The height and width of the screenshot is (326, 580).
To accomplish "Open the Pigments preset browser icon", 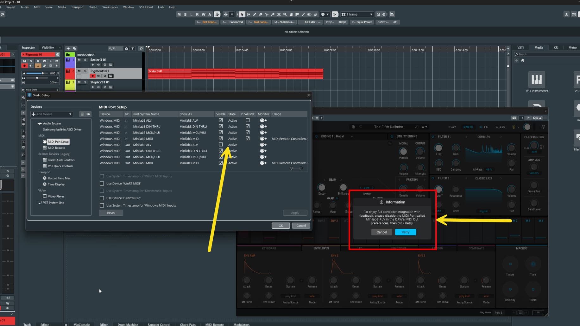I will coord(353,127).
